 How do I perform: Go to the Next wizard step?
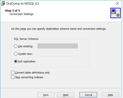point(66,95)
